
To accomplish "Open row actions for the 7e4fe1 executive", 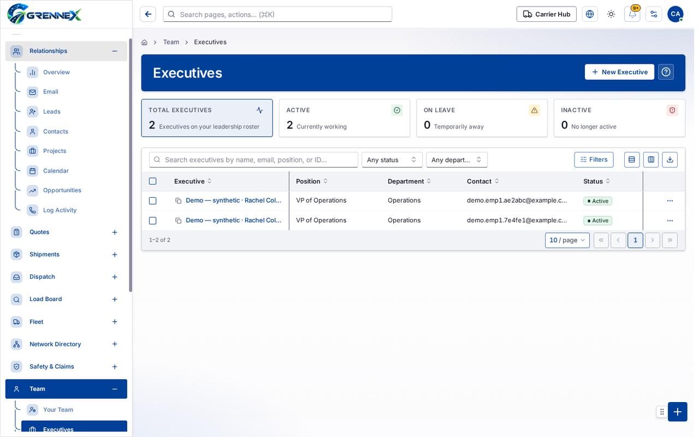I will tap(670, 220).
